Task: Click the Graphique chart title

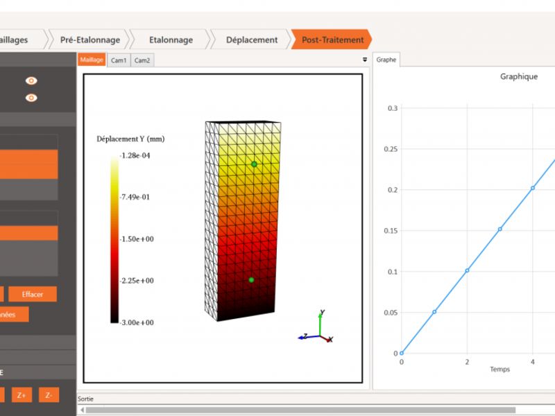Action: tap(518, 76)
